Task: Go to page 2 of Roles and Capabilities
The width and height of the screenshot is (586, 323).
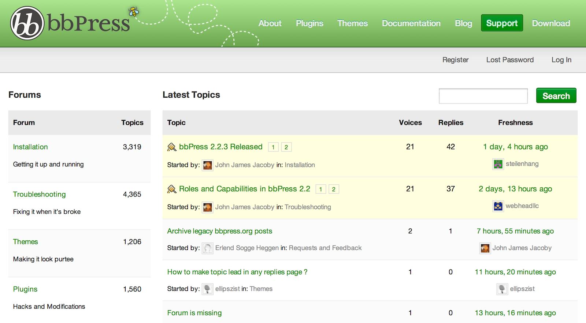Action: pos(334,189)
